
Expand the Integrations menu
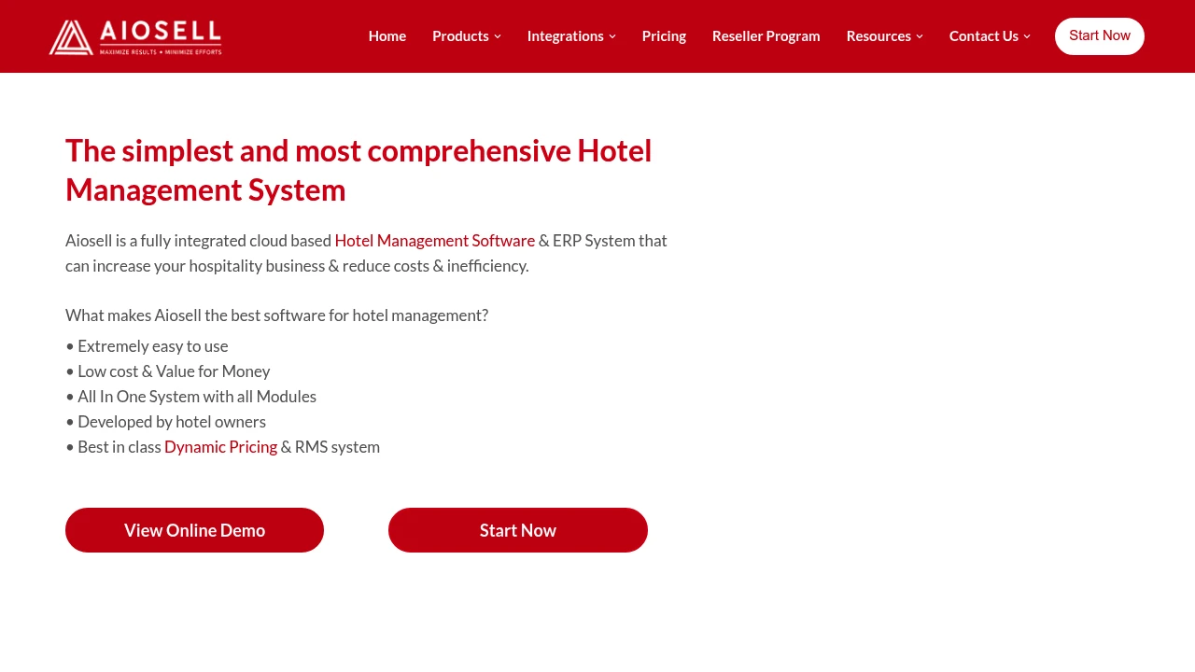565,34
